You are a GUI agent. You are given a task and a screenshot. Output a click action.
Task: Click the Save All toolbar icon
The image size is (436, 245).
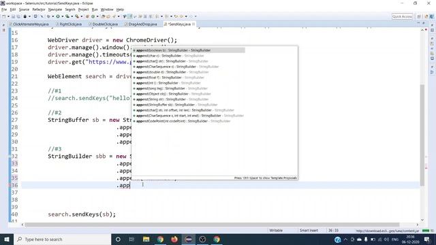click(x=18, y=16)
